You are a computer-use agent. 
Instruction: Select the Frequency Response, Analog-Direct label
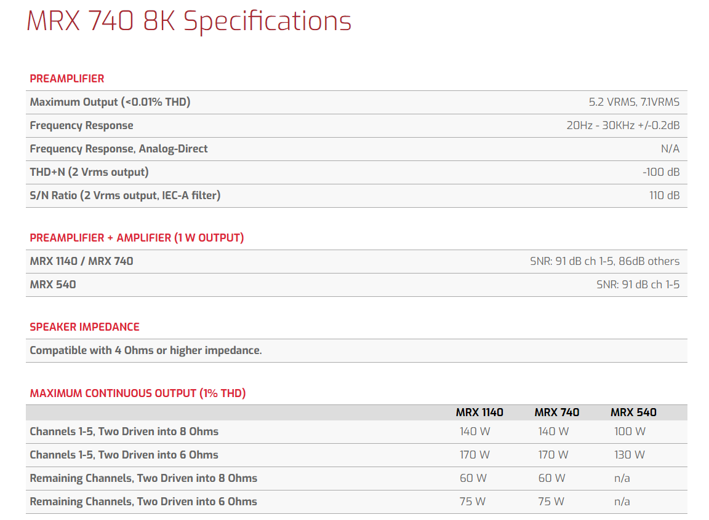pyautogui.click(x=119, y=149)
